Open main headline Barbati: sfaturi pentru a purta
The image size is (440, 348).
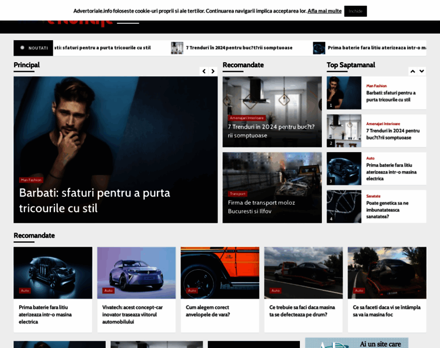[x=94, y=201]
